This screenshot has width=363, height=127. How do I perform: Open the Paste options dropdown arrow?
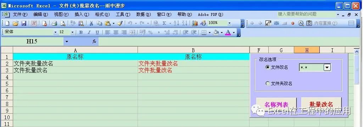coord(114,23)
